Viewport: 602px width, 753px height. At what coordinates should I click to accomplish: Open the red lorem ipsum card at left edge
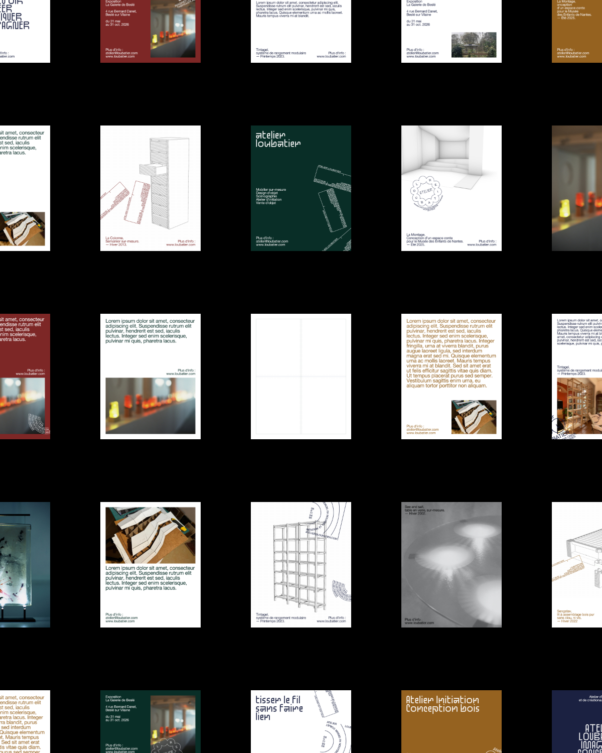click(x=25, y=376)
